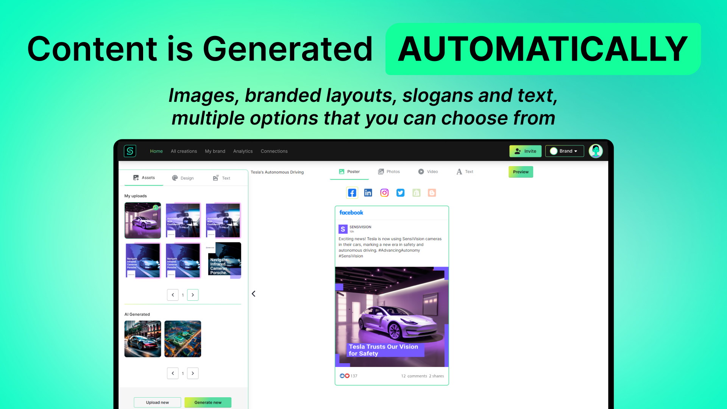
Task: Open the Connections menu item
Action: pos(274,151)
